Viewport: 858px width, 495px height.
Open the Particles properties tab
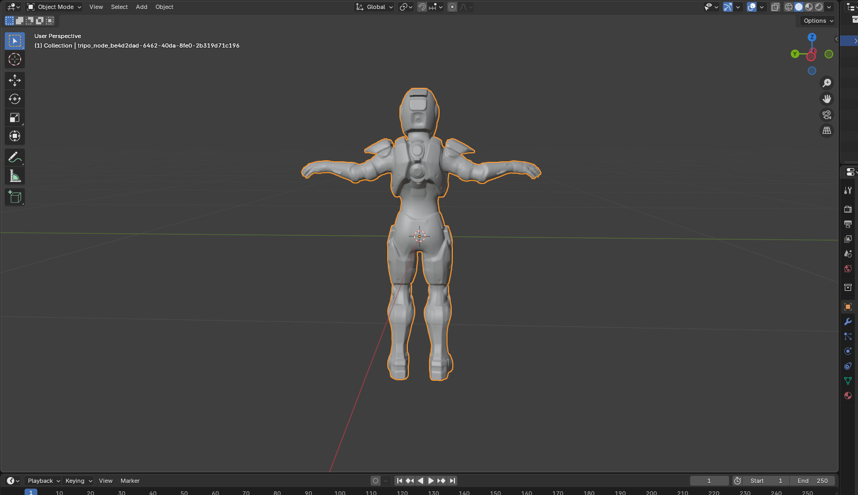coord(848,336)
